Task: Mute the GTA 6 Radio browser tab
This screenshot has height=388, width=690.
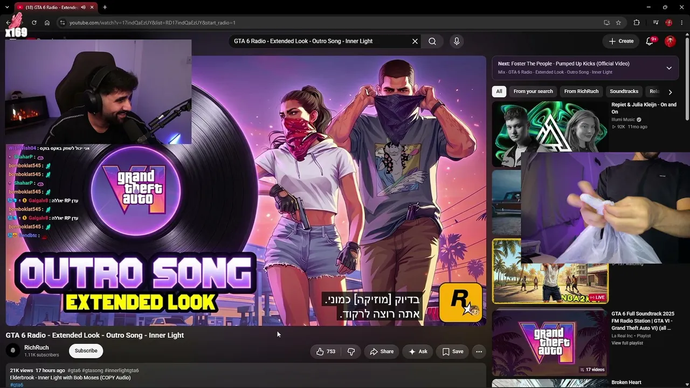Action: coord(83,8)
